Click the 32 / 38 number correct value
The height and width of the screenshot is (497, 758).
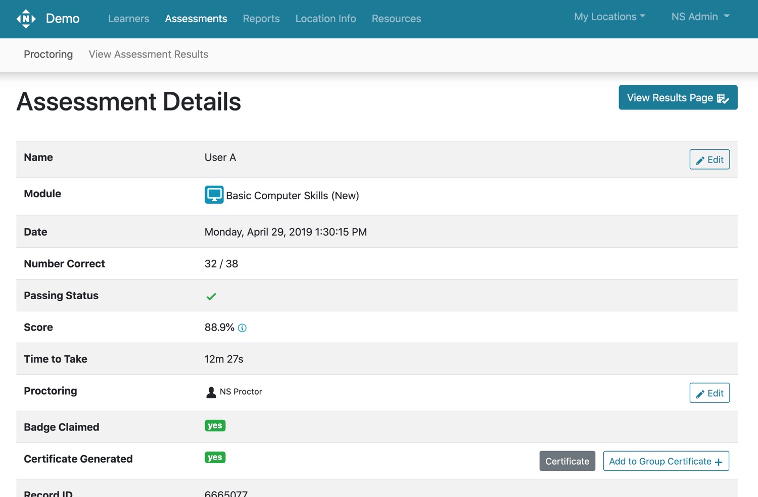(x=221, y=264)
